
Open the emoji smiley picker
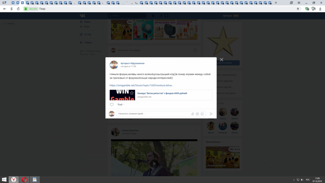pyautogui.click(x=202, y=114)
